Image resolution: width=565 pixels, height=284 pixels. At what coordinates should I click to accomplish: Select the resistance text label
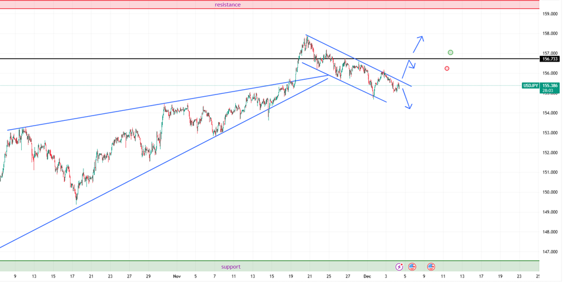228,5
